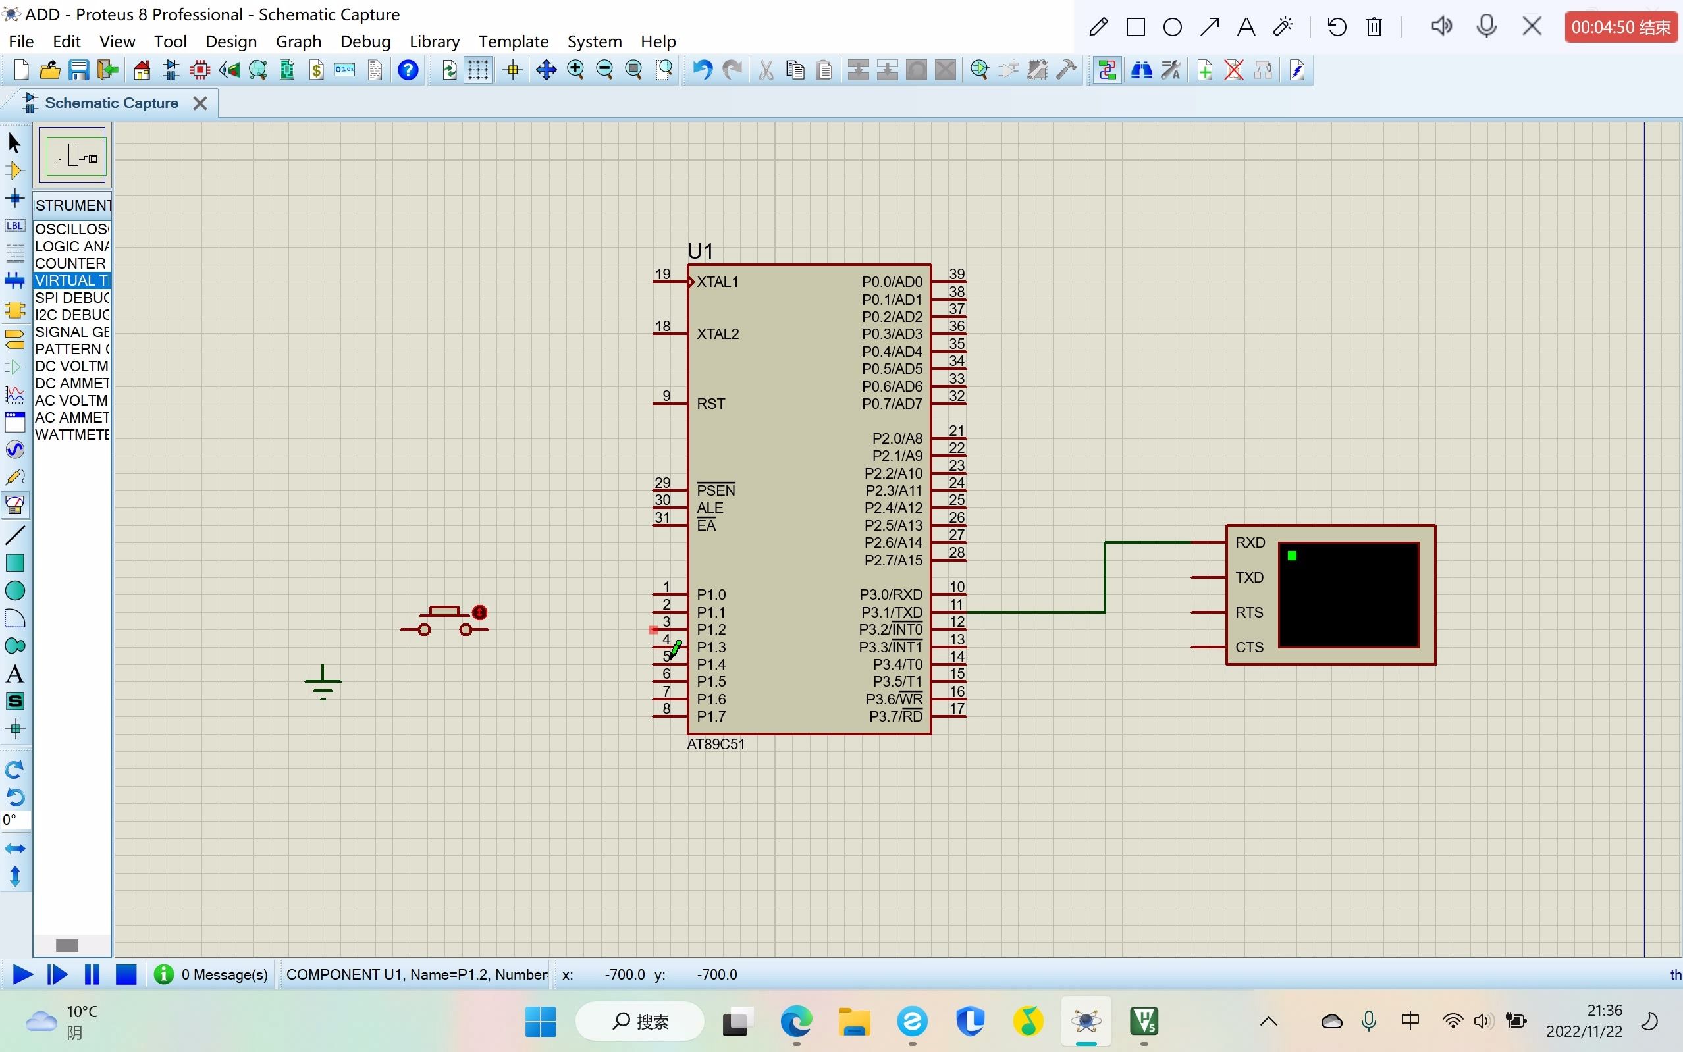Viewport: 1683px width, 1052px height.
Task: Click the Bill of Materials icon
Action: pos(317,70)
